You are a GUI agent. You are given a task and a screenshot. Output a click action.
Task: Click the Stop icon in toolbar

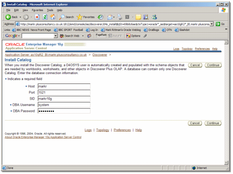tap(37, 17)
